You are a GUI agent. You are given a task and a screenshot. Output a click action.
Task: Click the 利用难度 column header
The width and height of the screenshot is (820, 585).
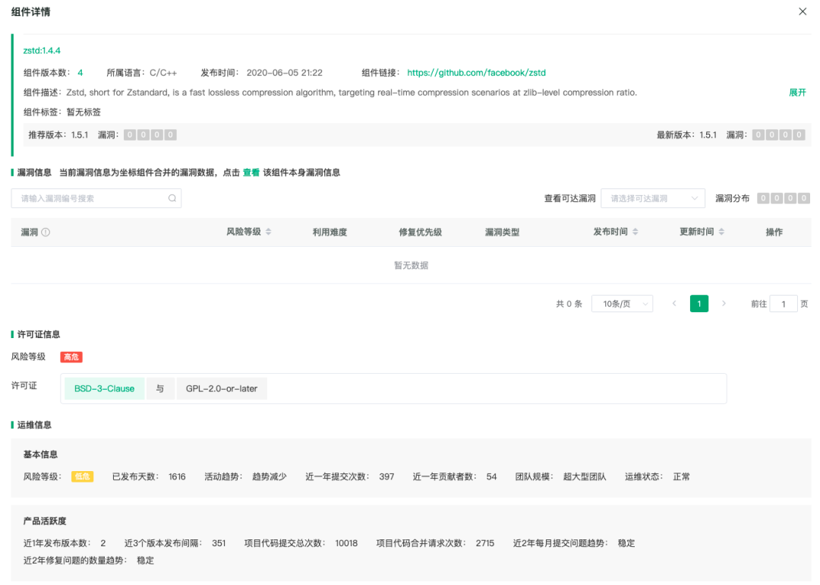330,232
